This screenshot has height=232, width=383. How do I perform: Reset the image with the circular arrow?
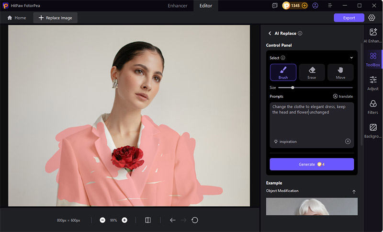(x=195, y=220)
